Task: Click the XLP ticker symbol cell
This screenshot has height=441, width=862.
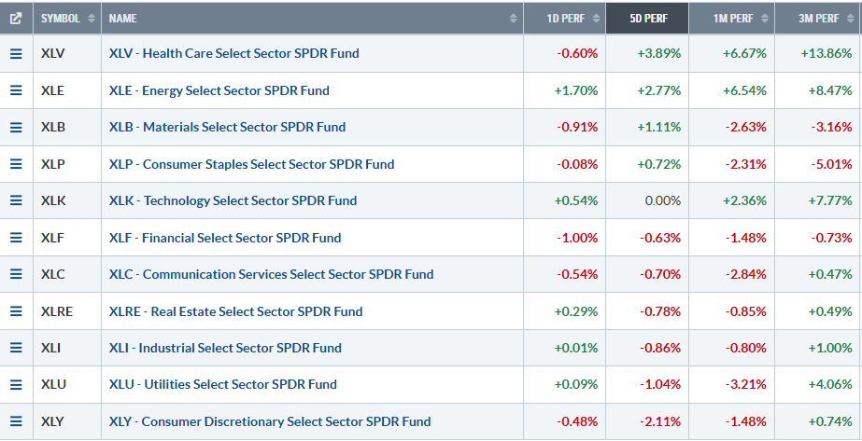Action: click(x=53, y=164)
